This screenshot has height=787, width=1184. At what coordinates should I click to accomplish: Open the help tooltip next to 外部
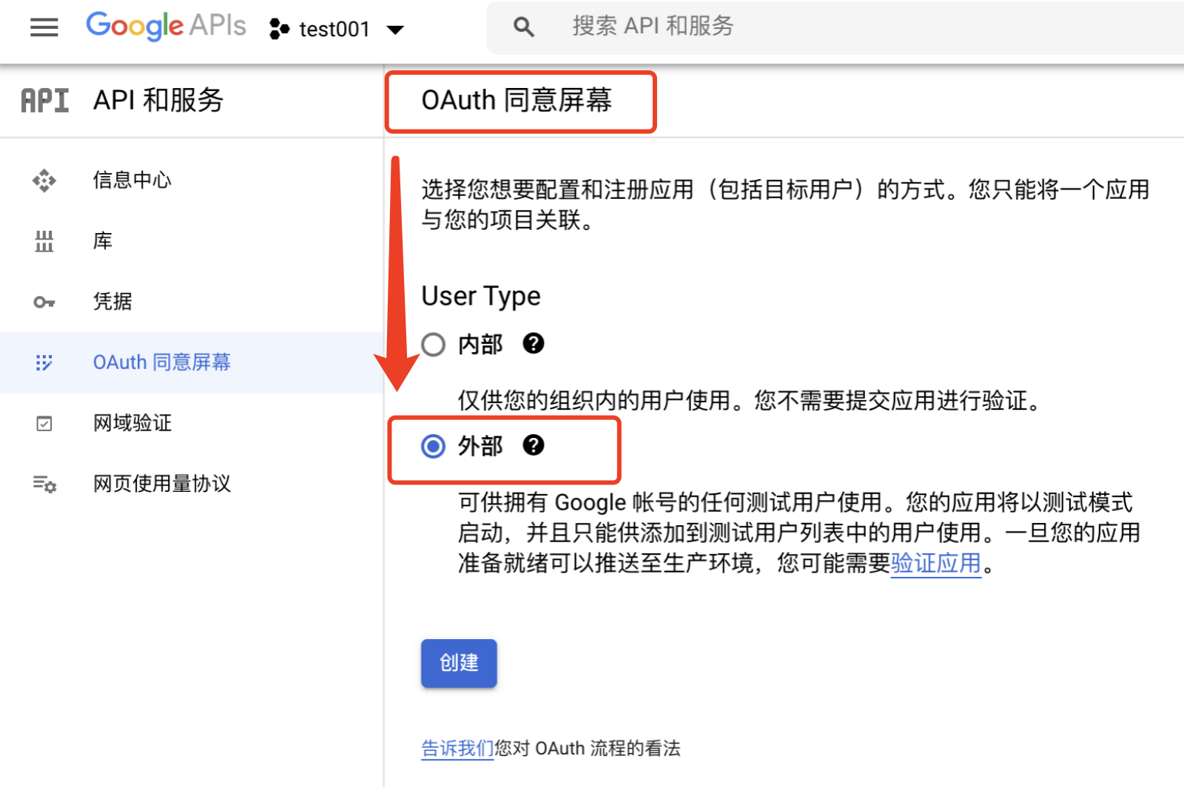point(534,445)
